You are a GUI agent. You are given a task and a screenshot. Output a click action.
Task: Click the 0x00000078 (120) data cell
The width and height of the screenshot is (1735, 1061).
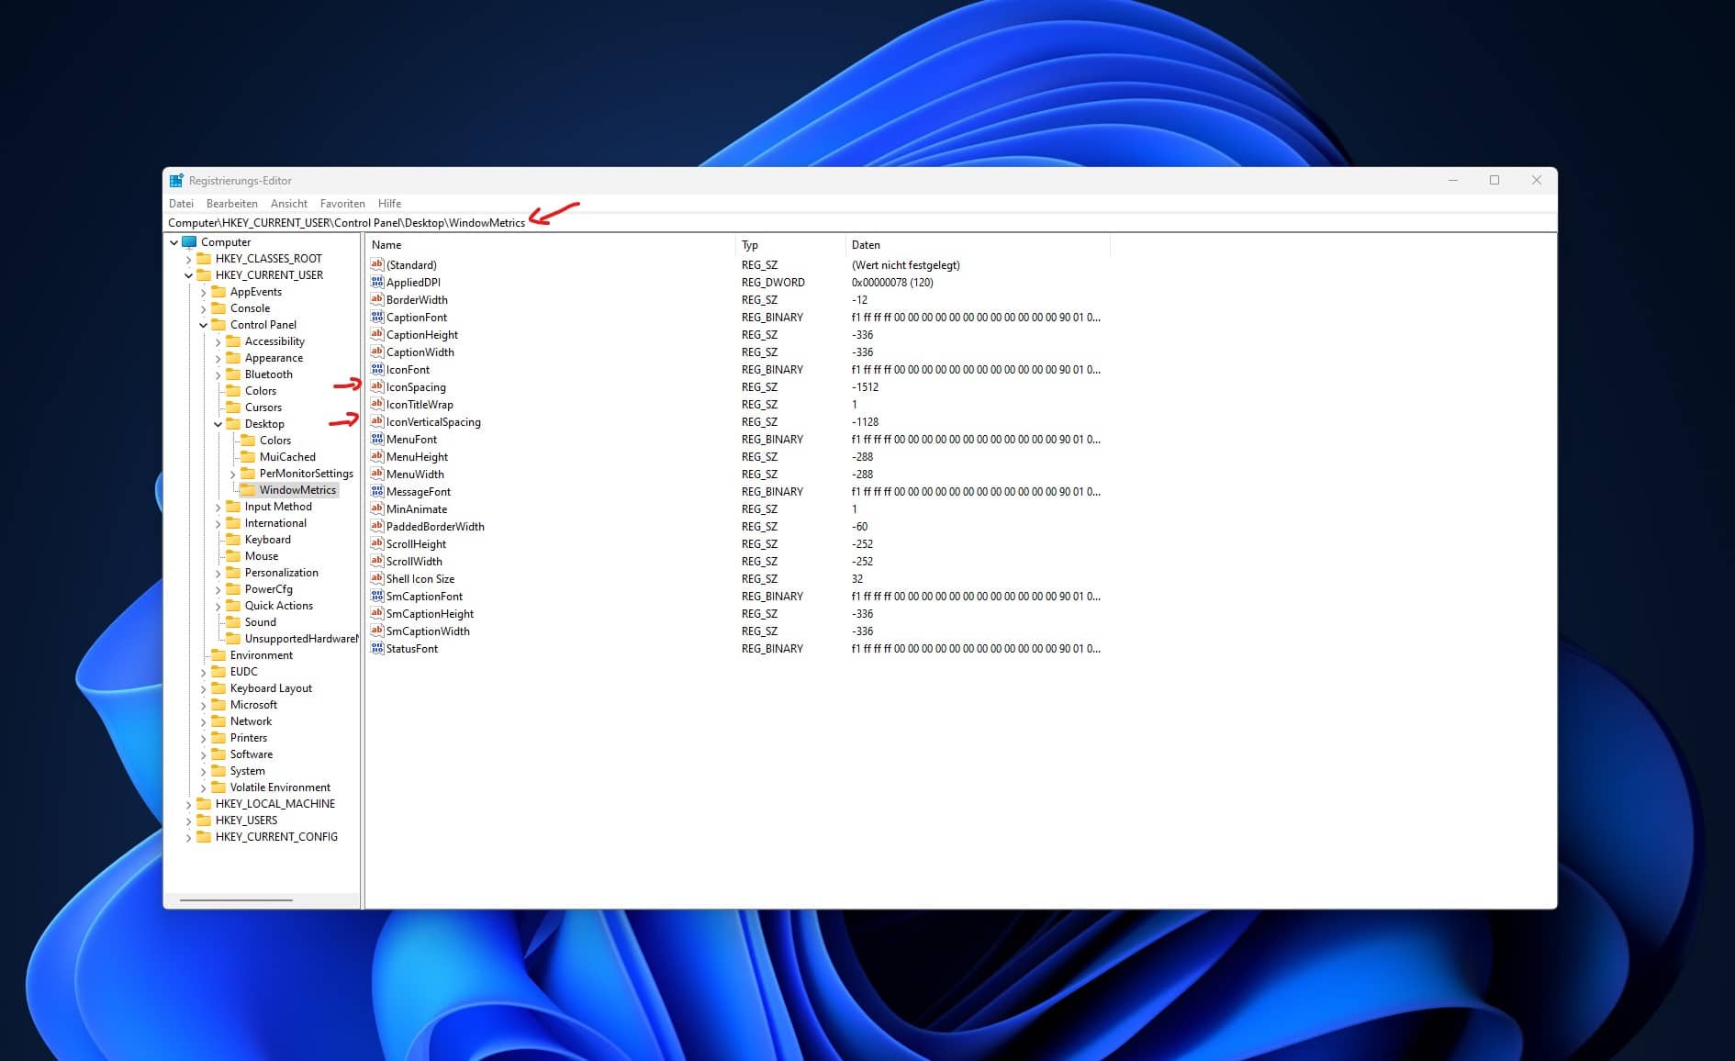(892, 283)
